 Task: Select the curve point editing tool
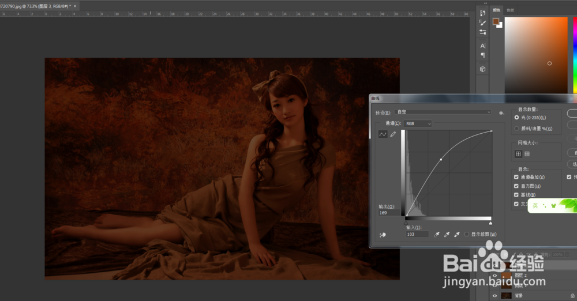coord(383,134)
